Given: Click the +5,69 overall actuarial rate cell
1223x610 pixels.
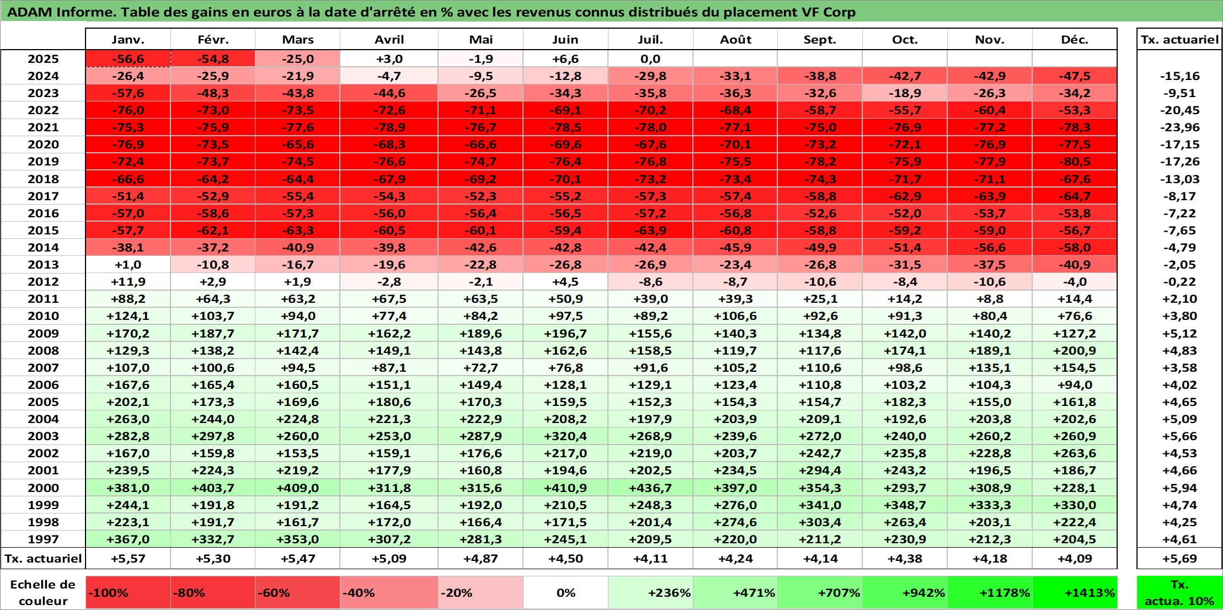Looking at the screenshot, I should point(1179,558).
